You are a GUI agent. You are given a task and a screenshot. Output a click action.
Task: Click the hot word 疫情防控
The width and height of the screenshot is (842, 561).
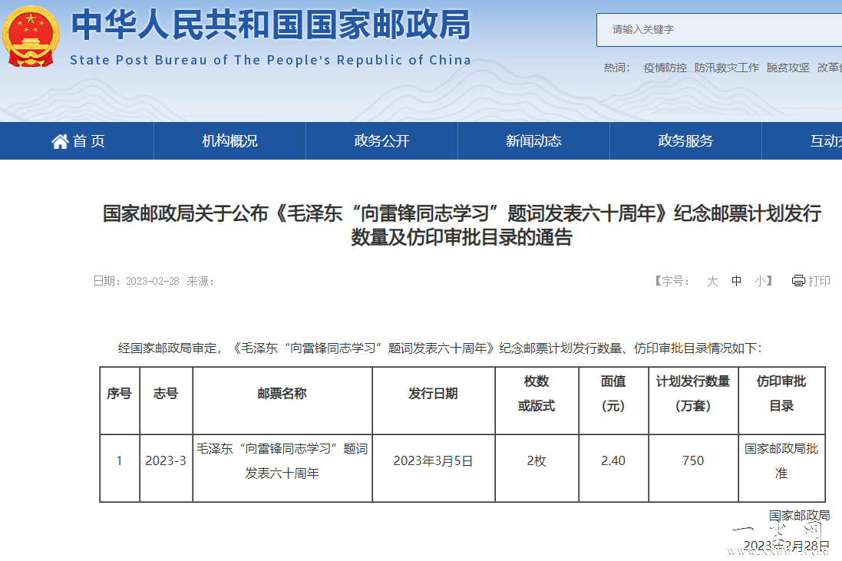coord(665,68)
